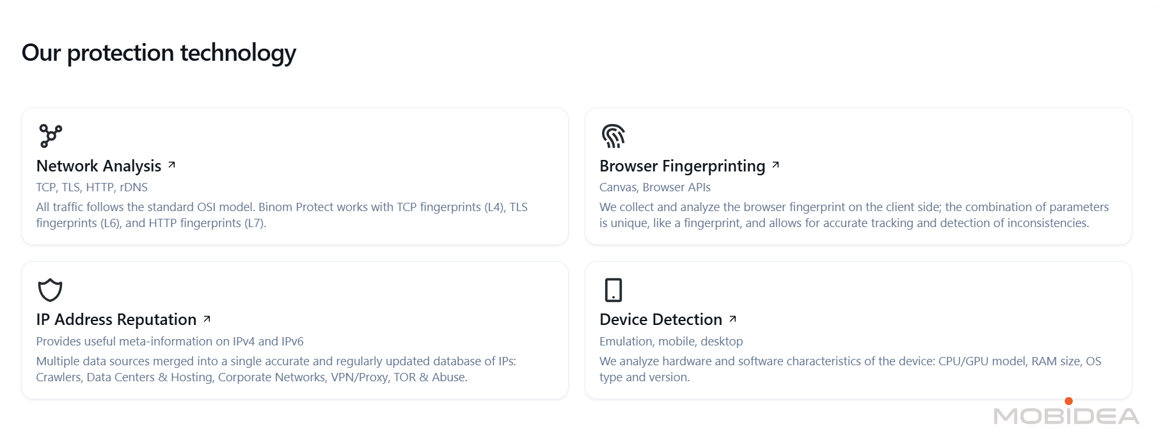This screenshot has width=1156, height=435.
Task: Click the "Canvas, Browser APIs" subtitle
Action: [654, 187]
